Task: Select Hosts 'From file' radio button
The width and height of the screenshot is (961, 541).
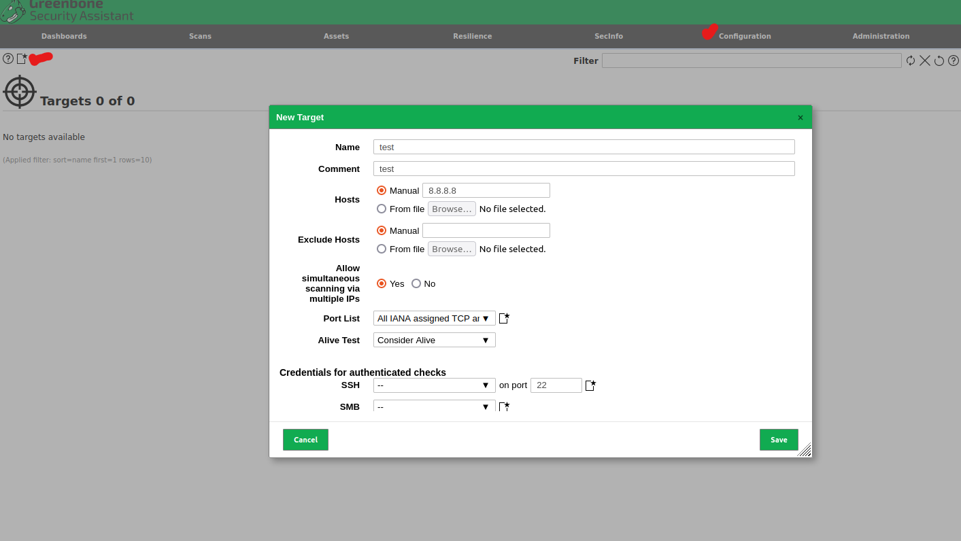Action: click(x=382, y=209)
